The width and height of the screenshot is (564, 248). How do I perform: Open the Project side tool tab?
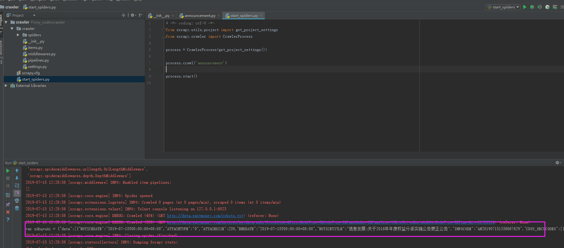click(1, 23)
